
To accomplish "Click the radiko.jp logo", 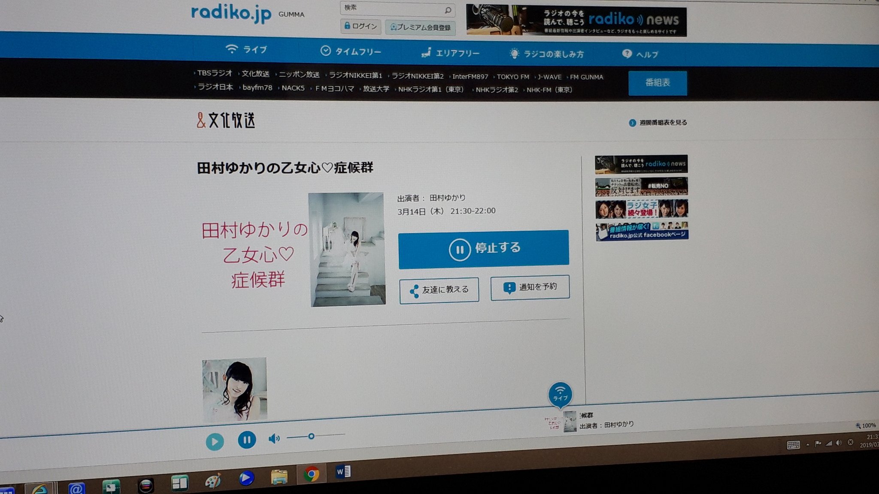I will [x=231, y=13].
